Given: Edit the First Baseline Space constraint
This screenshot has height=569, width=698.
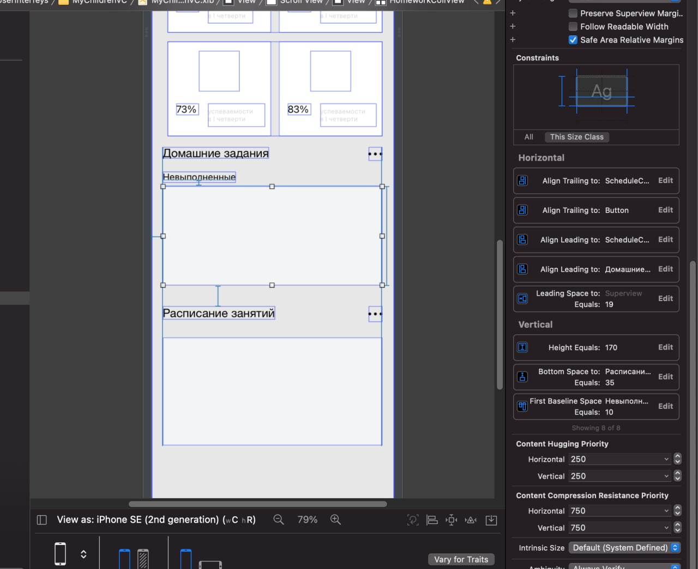Looking at the screenshot, I should coord(665,406).
